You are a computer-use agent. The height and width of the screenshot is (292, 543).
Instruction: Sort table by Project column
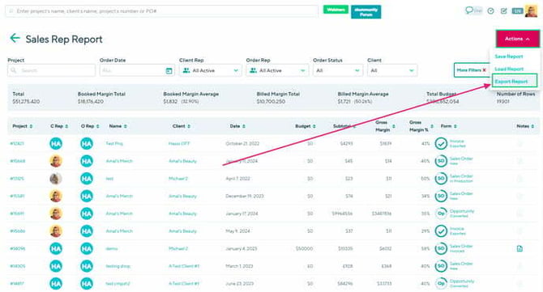pos(23,126)
